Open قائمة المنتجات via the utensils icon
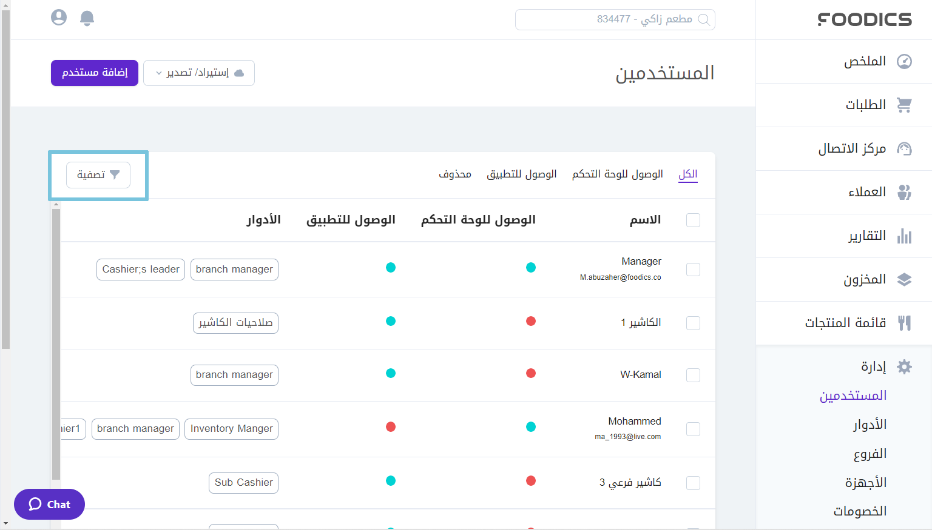The image size is (932, 530). click(x=905, y=323)
